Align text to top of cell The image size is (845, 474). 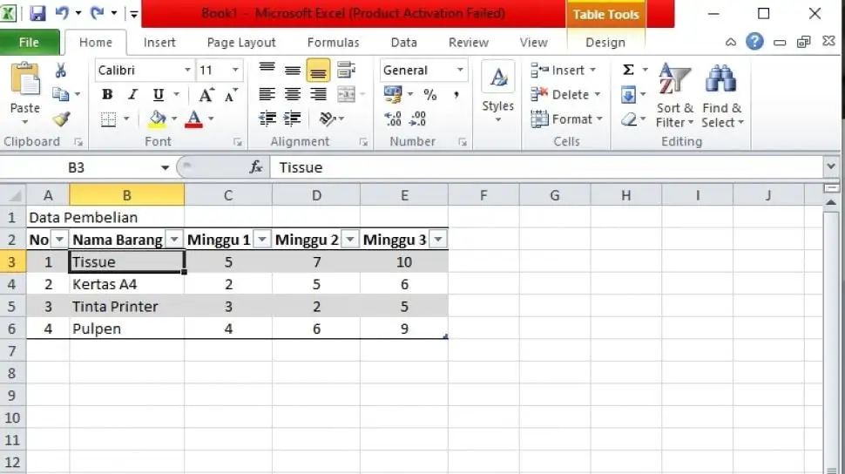267,70
